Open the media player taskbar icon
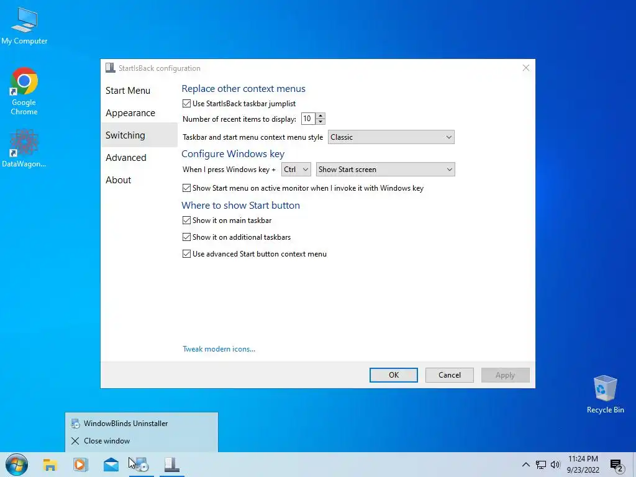The height and width of the screenshot is (477, 636). pos(80,465)
